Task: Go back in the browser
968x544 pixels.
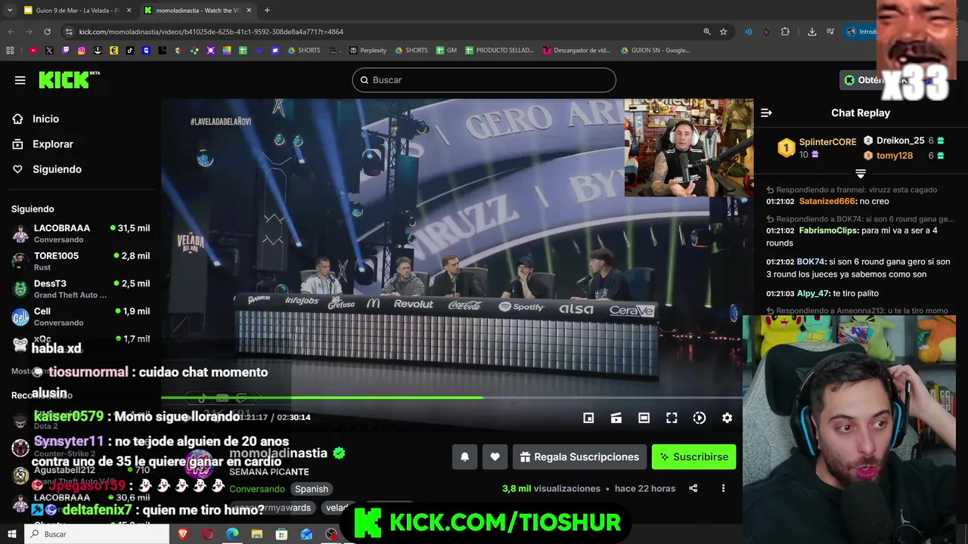Action: pos(11,32)
